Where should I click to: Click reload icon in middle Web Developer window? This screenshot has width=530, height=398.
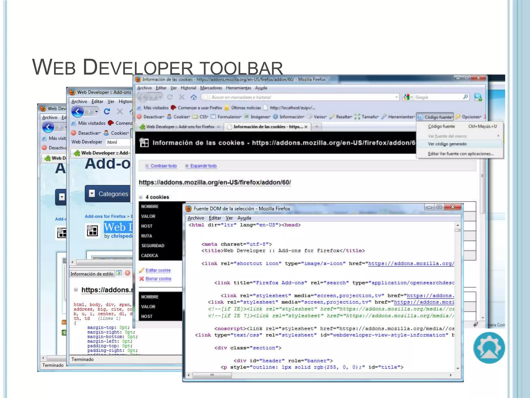point(107,111)
